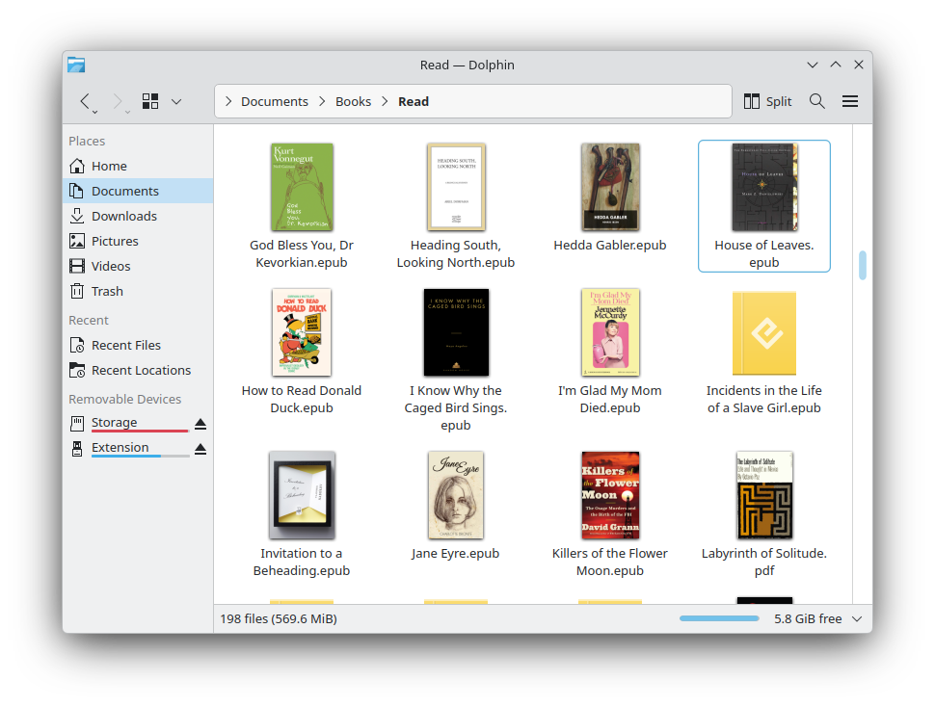Toggle Split view

coord(767,101)
